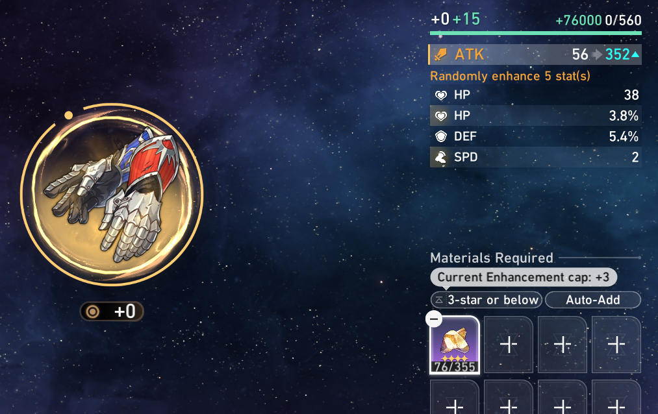Add material in the second empty slot

[x=509, y=345]
